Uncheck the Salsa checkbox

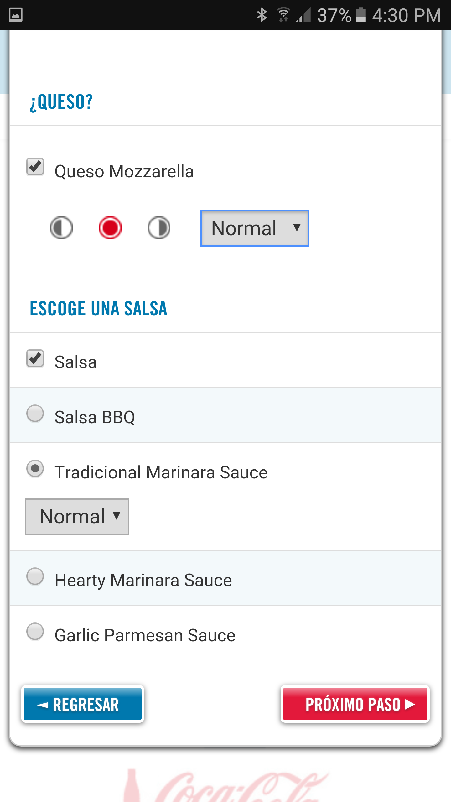(35, 358)
